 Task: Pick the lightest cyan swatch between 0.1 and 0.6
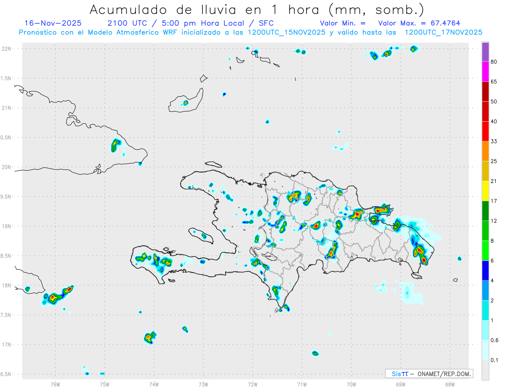(485, 350)
